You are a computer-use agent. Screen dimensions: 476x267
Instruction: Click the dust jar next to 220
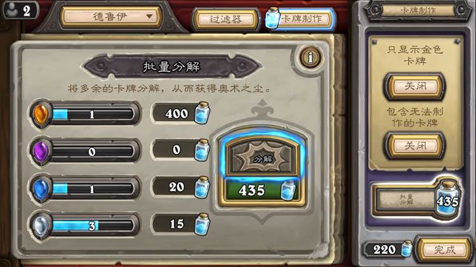[407, 249]
